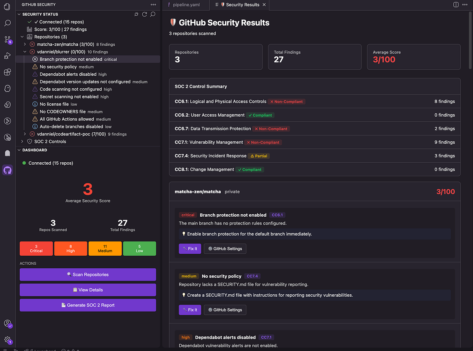Close the Security Results tab
The image size is (473, 351).
(264, 5)
